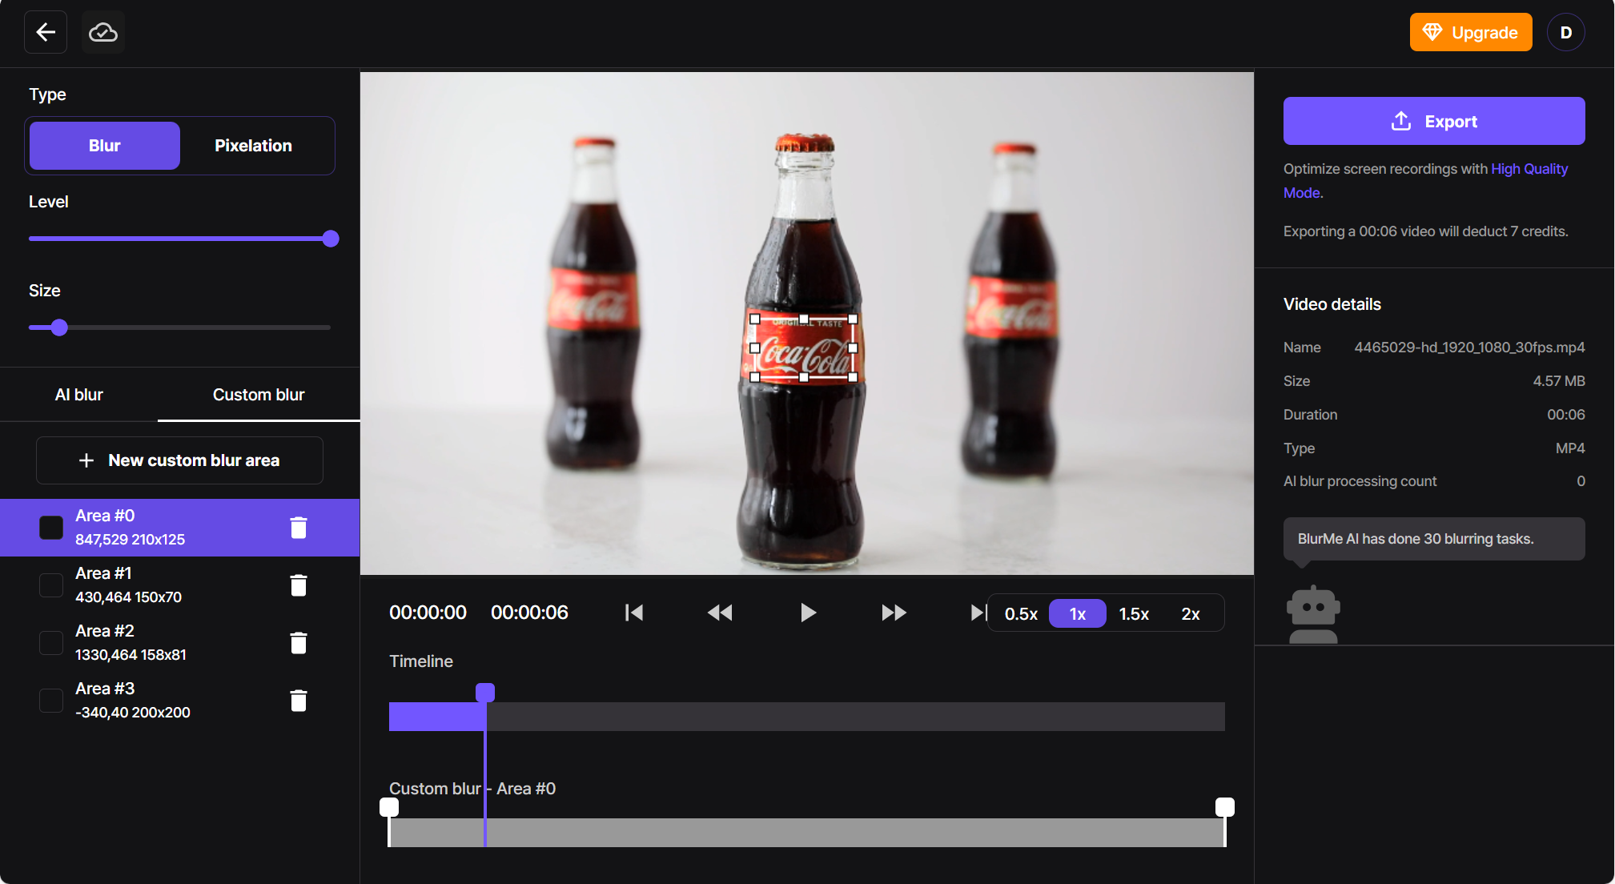Screen dimensions: 1615x884
Task: Switch to the AI blur tab
Action: 78,395
